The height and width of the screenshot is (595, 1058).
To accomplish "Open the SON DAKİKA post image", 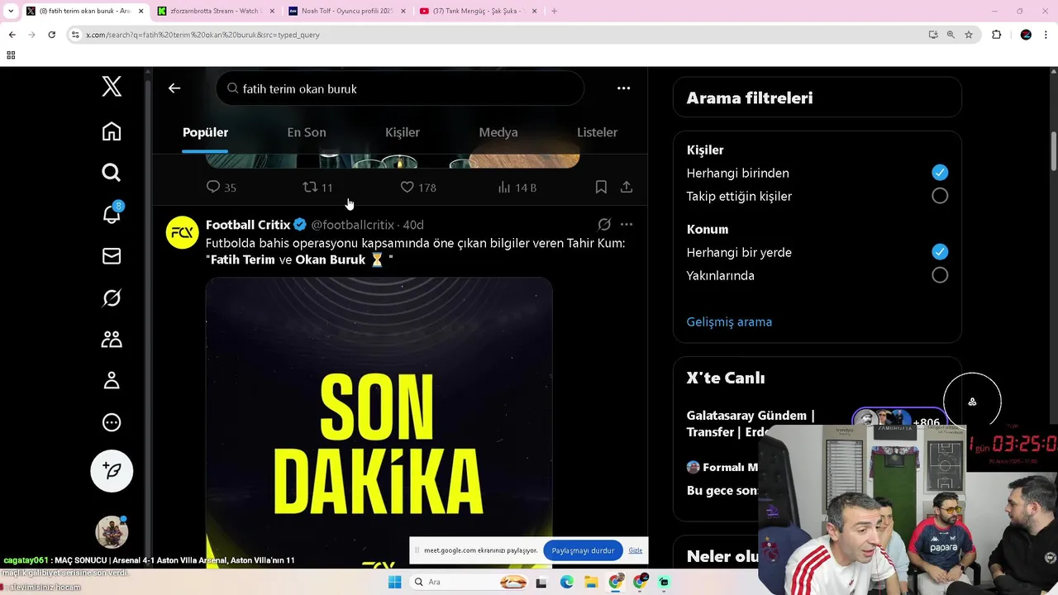I will coord(379,421).
